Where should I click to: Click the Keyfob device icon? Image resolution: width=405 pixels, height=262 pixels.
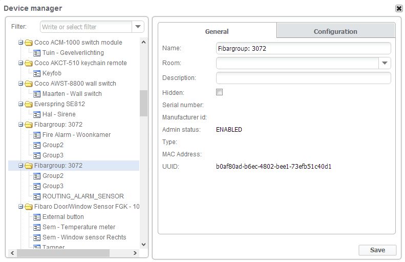click(x=37, y=73)
